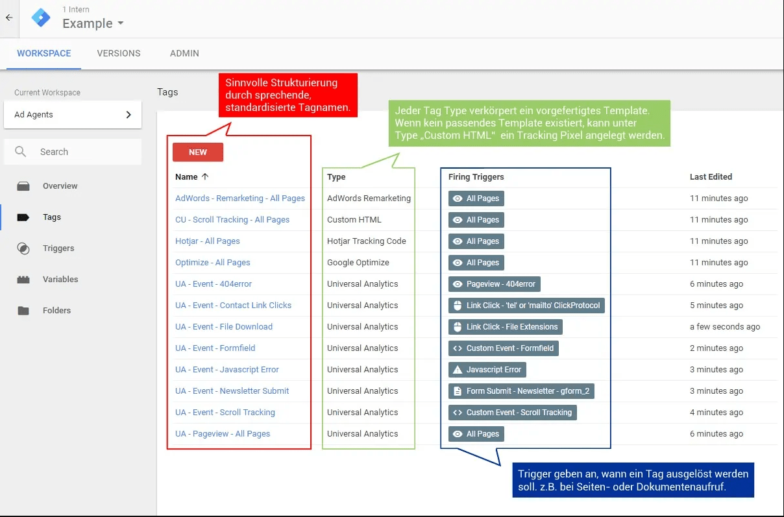
Task: Open the Optimize - All Pages tag
Action: pyautogui.click(x=213, y=263)
